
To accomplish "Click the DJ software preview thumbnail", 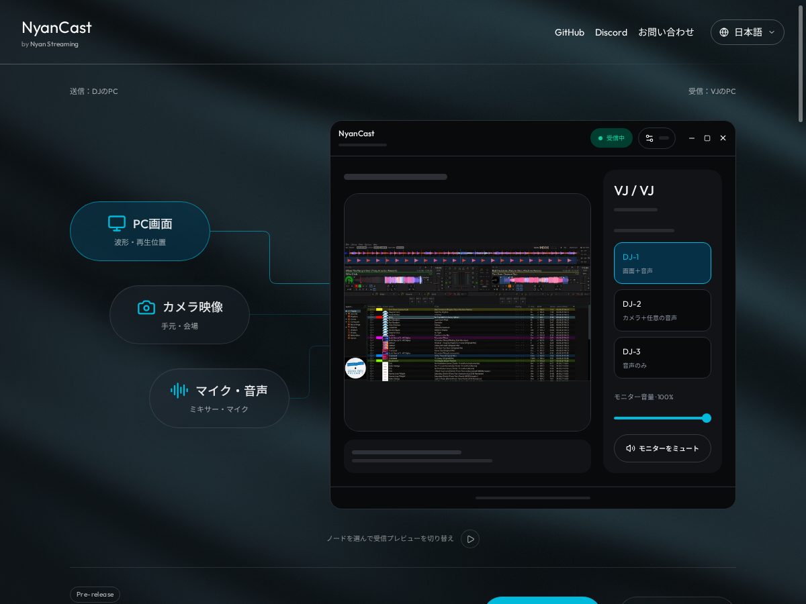I will pyautogui.click(x=467, y=311).
